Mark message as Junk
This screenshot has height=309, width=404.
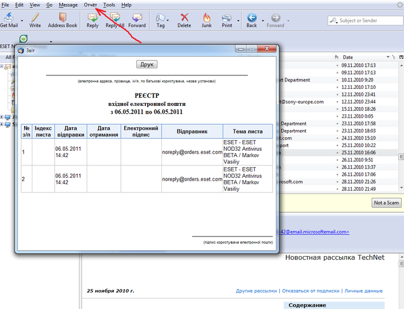click(x=207, y=20)
